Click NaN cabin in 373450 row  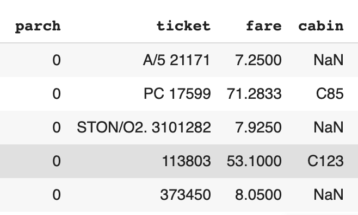[329, 195]
